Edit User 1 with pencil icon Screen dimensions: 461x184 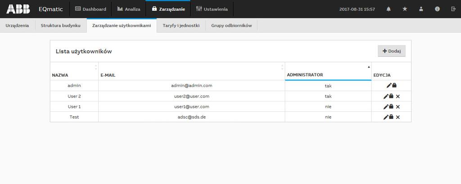click(x=386, y=107)
